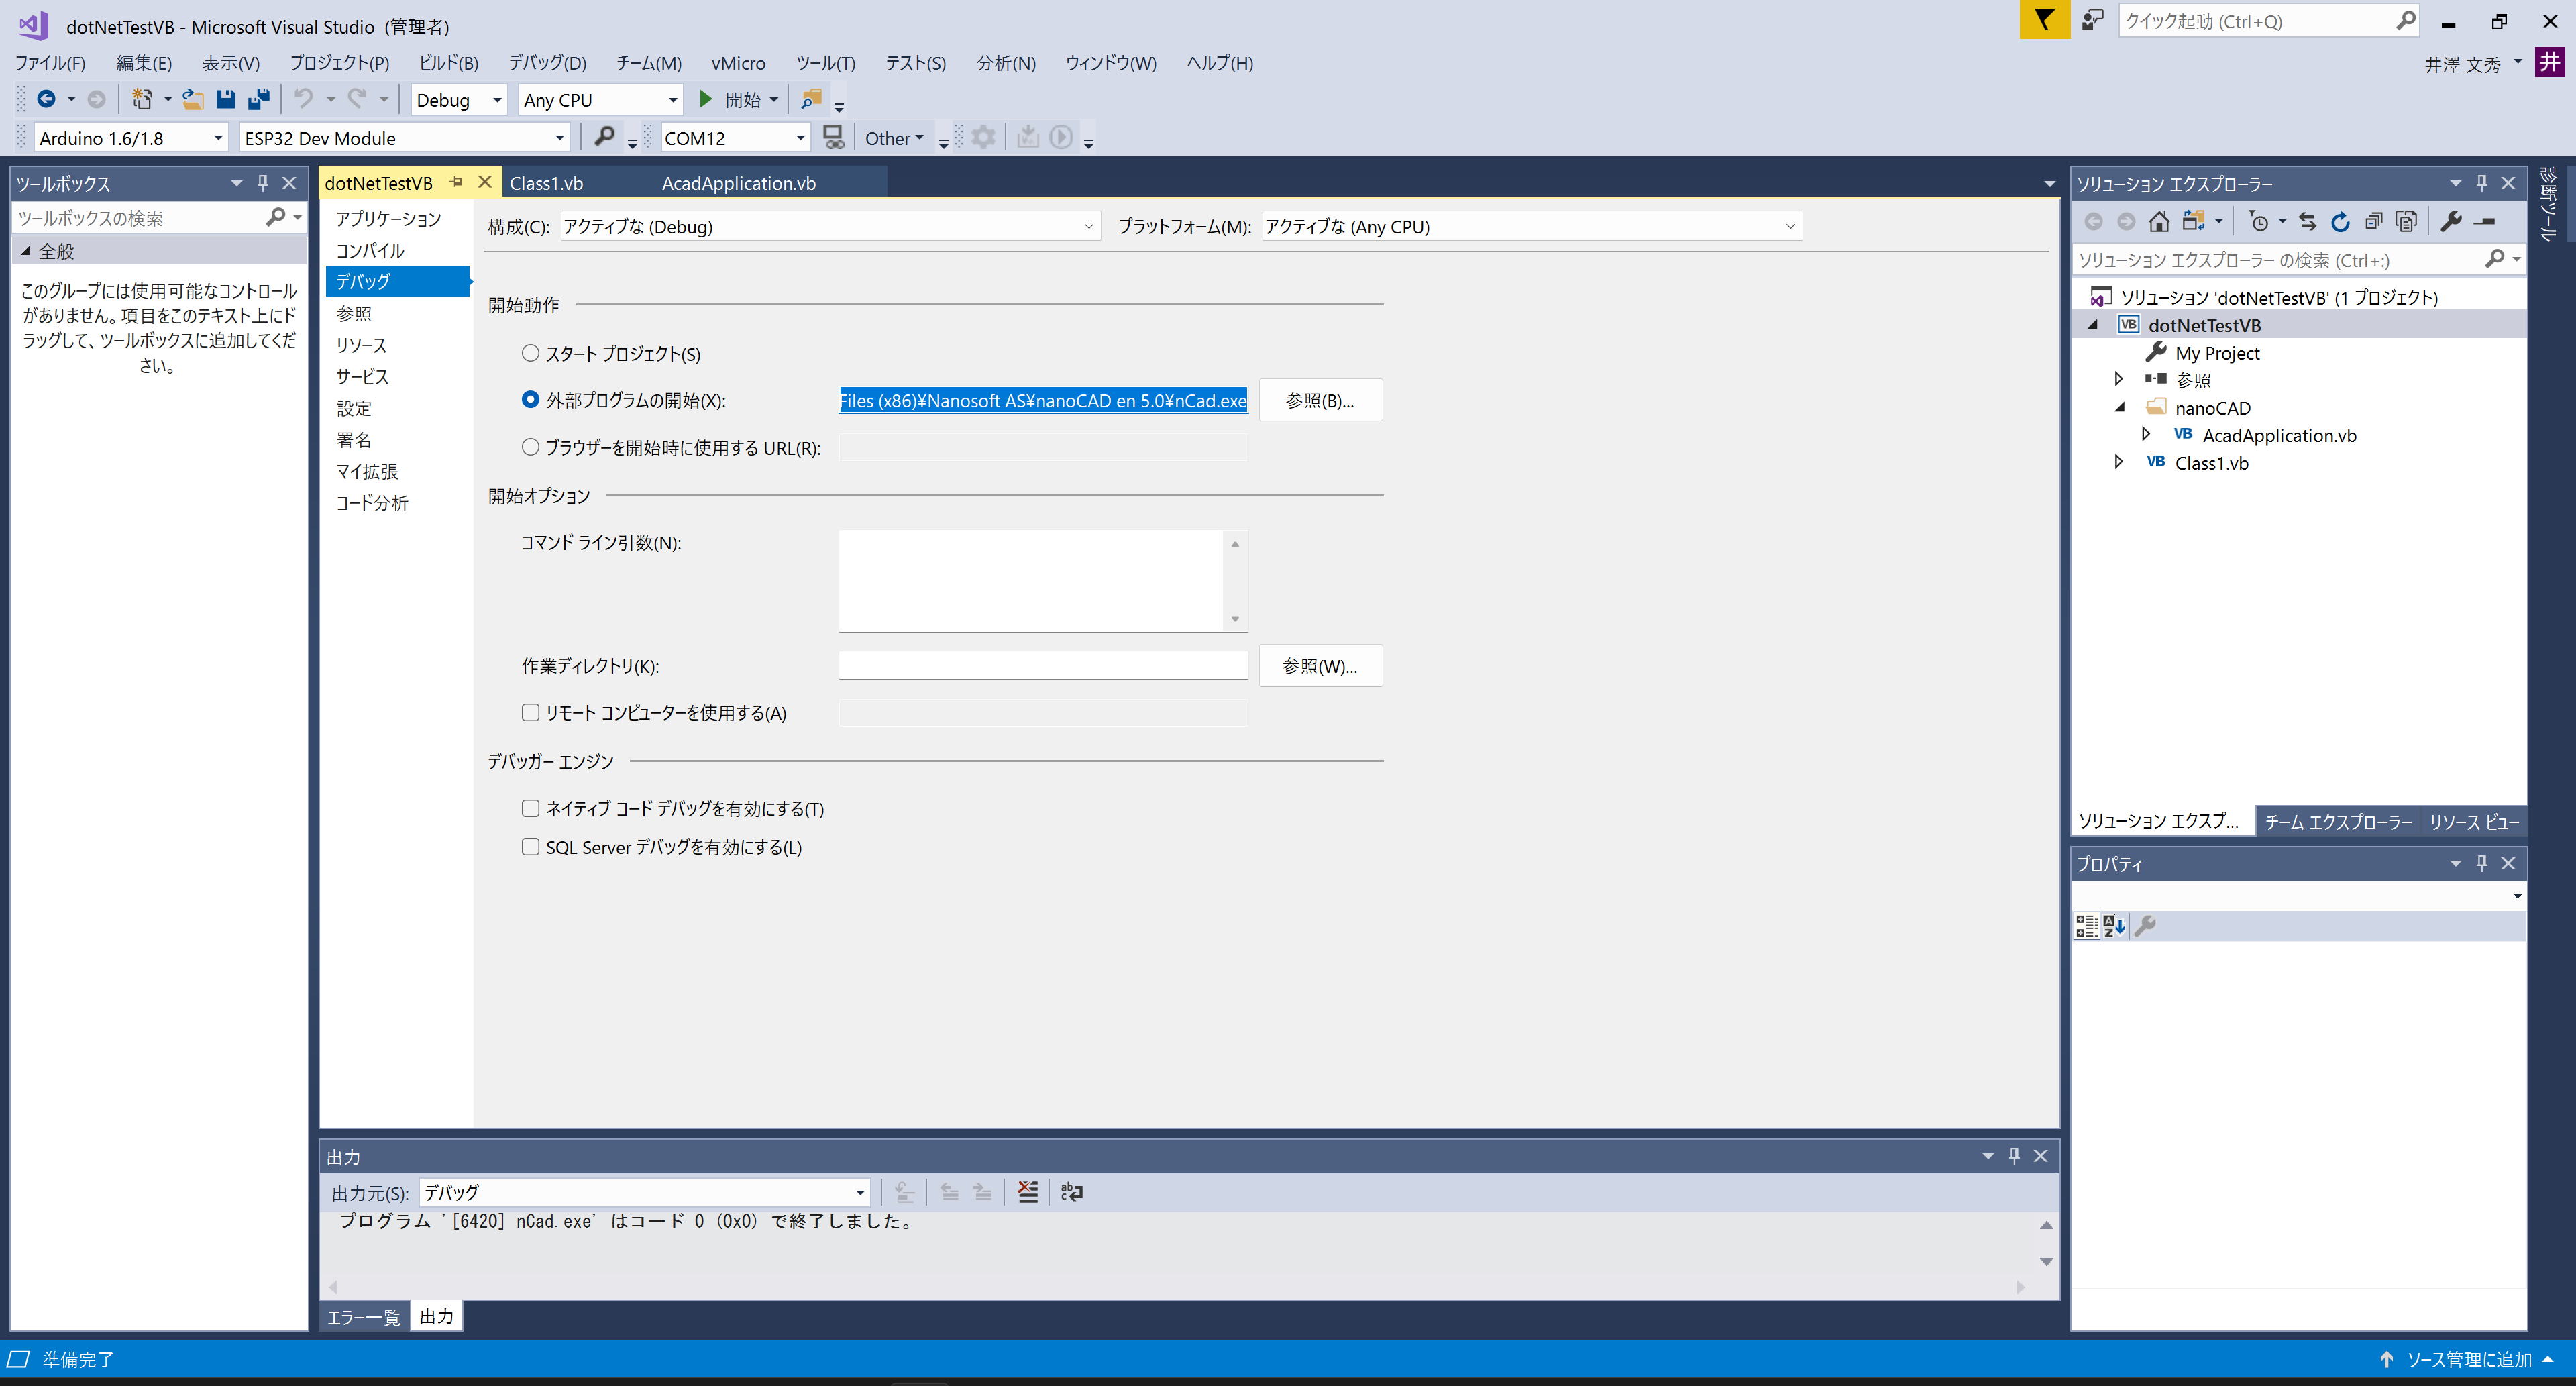Click 参照(B)... browse button for external program
Viewport: 2576px width, 1386px height.
click(1320, 400)
